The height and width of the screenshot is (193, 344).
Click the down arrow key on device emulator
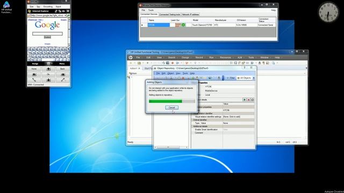tap(48, 80)
